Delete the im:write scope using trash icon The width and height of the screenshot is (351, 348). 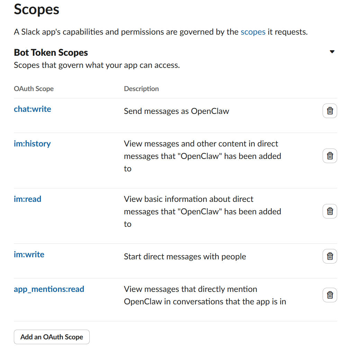[x=330, y=257]
